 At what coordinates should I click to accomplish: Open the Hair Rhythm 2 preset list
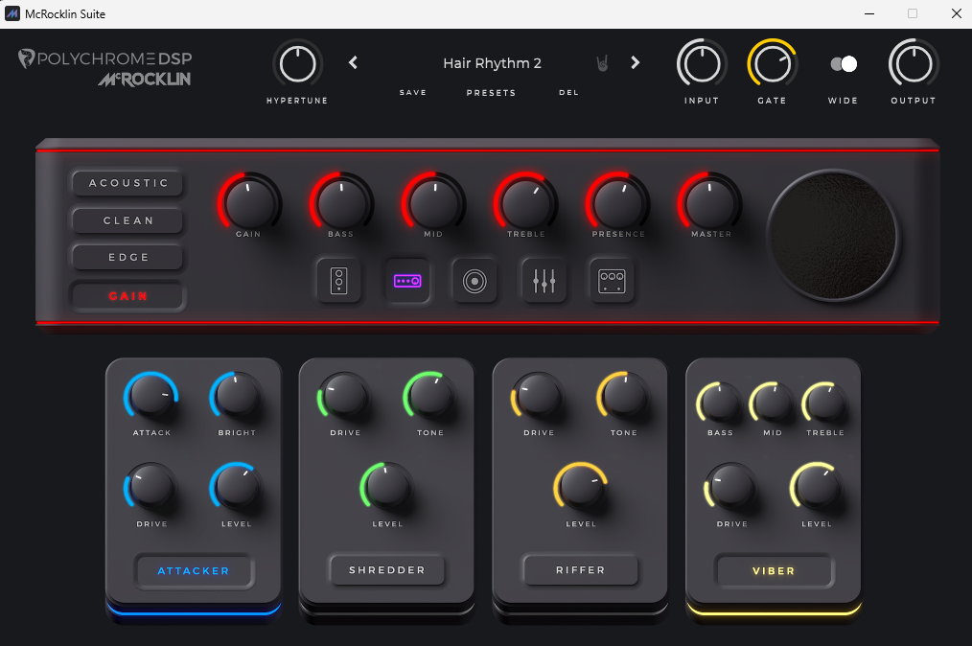[x=492, y=63]
